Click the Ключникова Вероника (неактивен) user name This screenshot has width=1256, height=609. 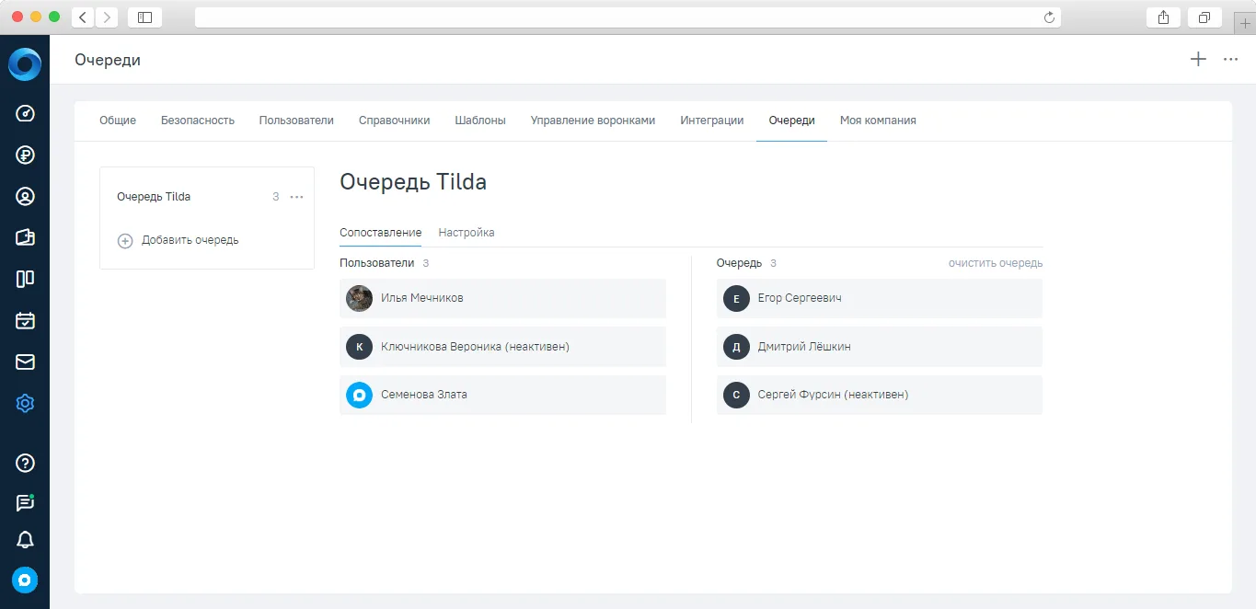click(x=475, y=347)
